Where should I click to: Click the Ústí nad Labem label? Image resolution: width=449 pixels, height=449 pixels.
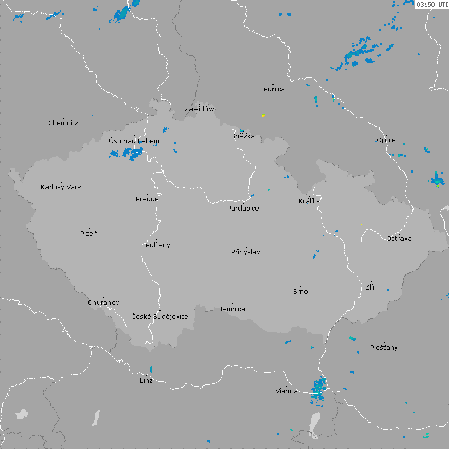click(134, 141)
